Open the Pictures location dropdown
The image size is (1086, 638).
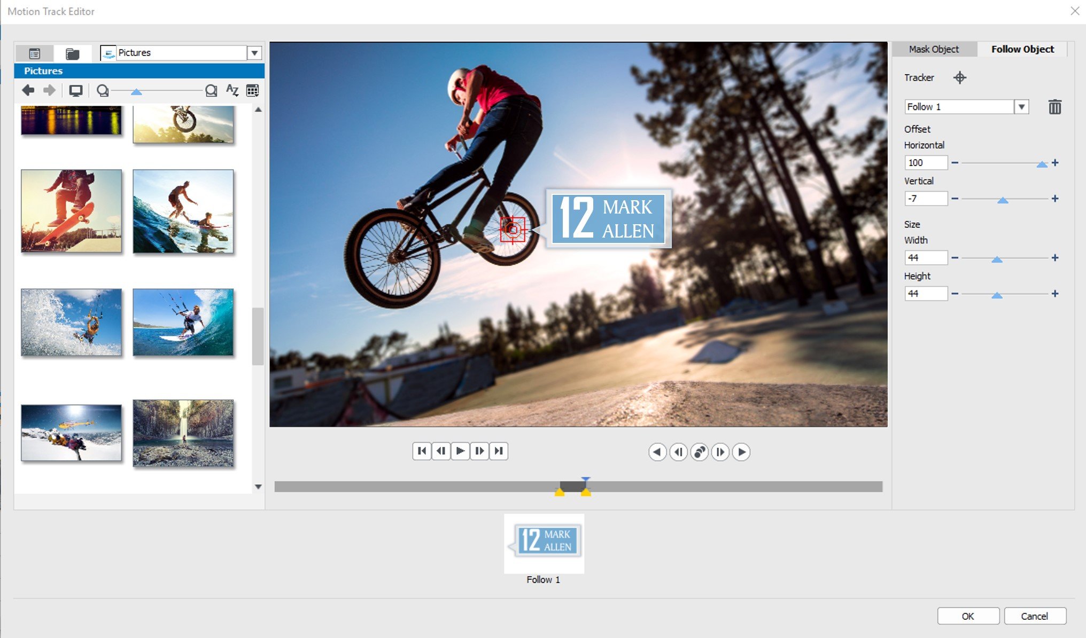(254, 53)
